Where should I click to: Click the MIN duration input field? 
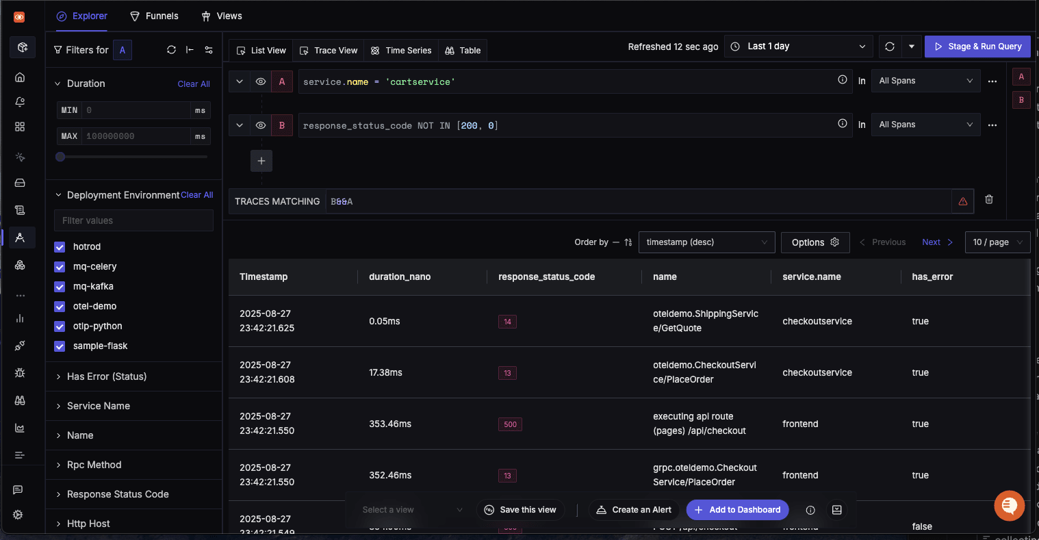pyautogui.click(x=136, y=110)
